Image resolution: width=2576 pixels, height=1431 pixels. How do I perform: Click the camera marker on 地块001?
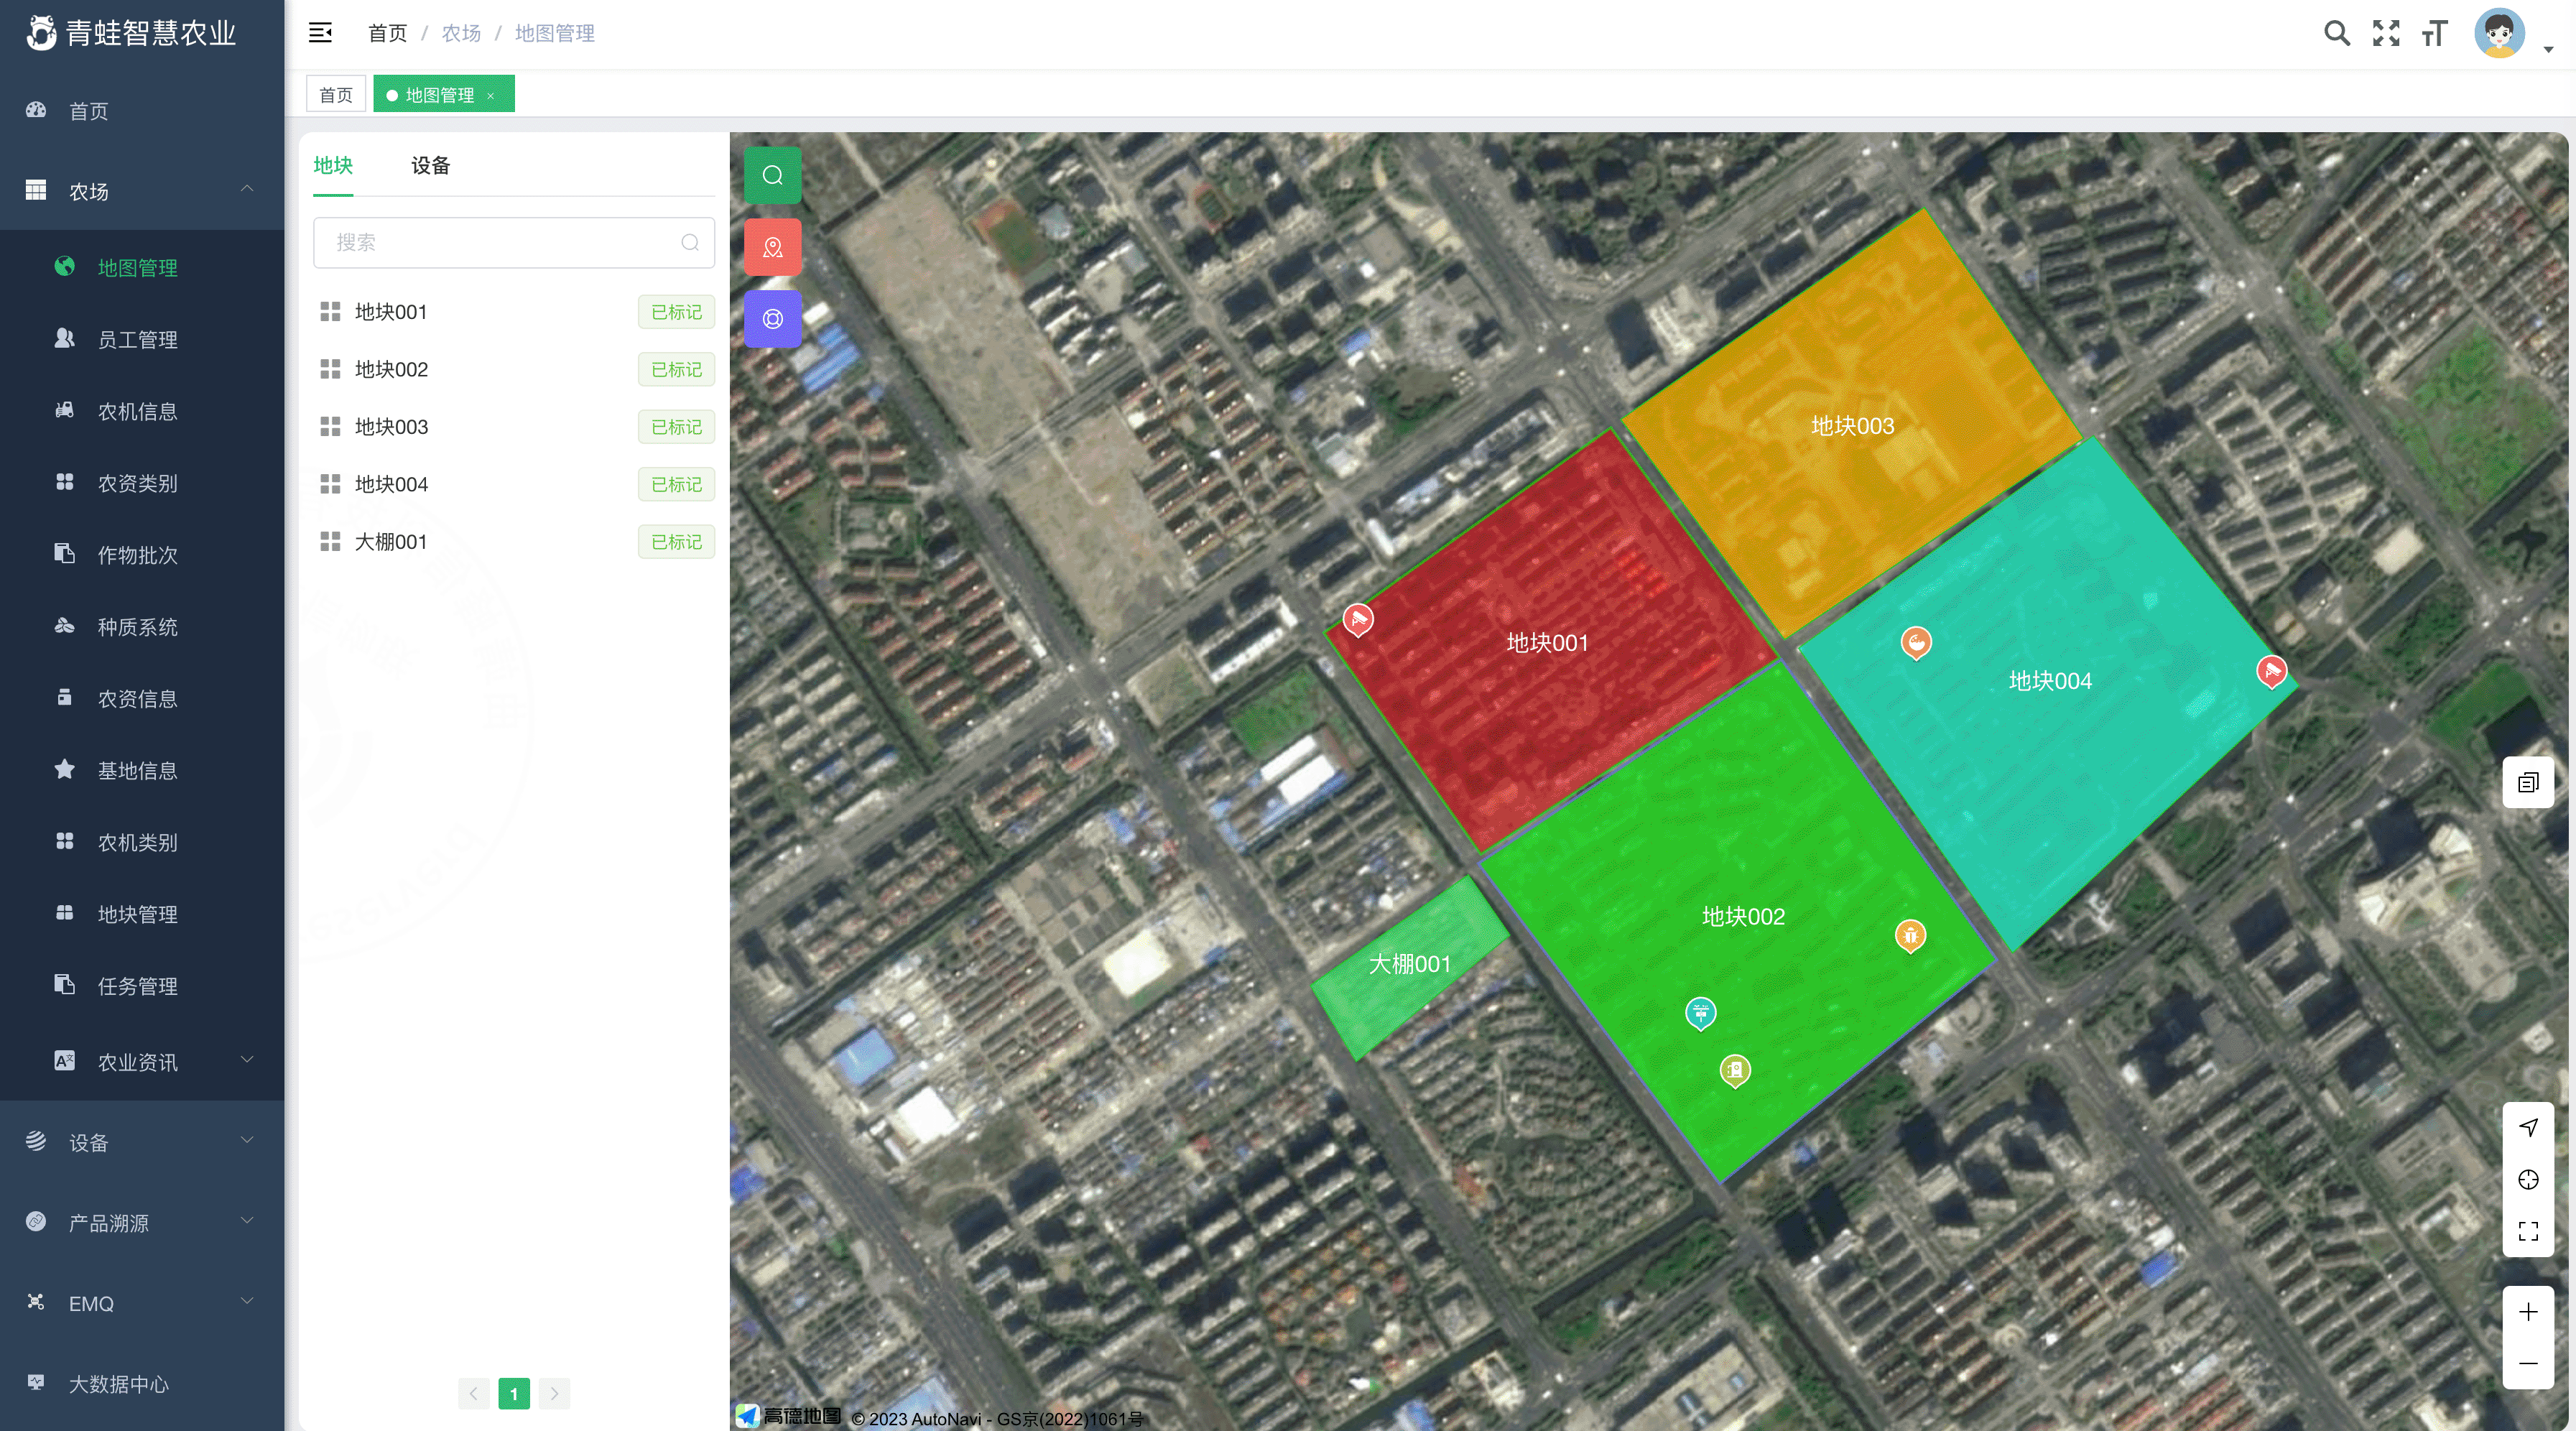point(1357,620)
